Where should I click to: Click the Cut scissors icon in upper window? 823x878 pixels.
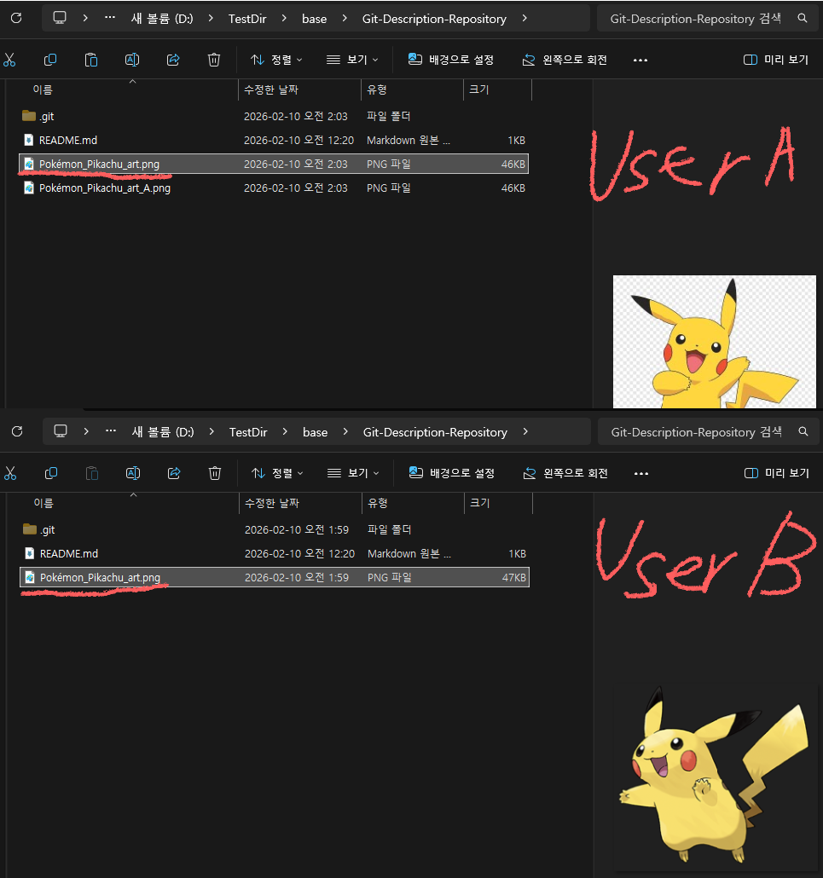pos(9,60)
